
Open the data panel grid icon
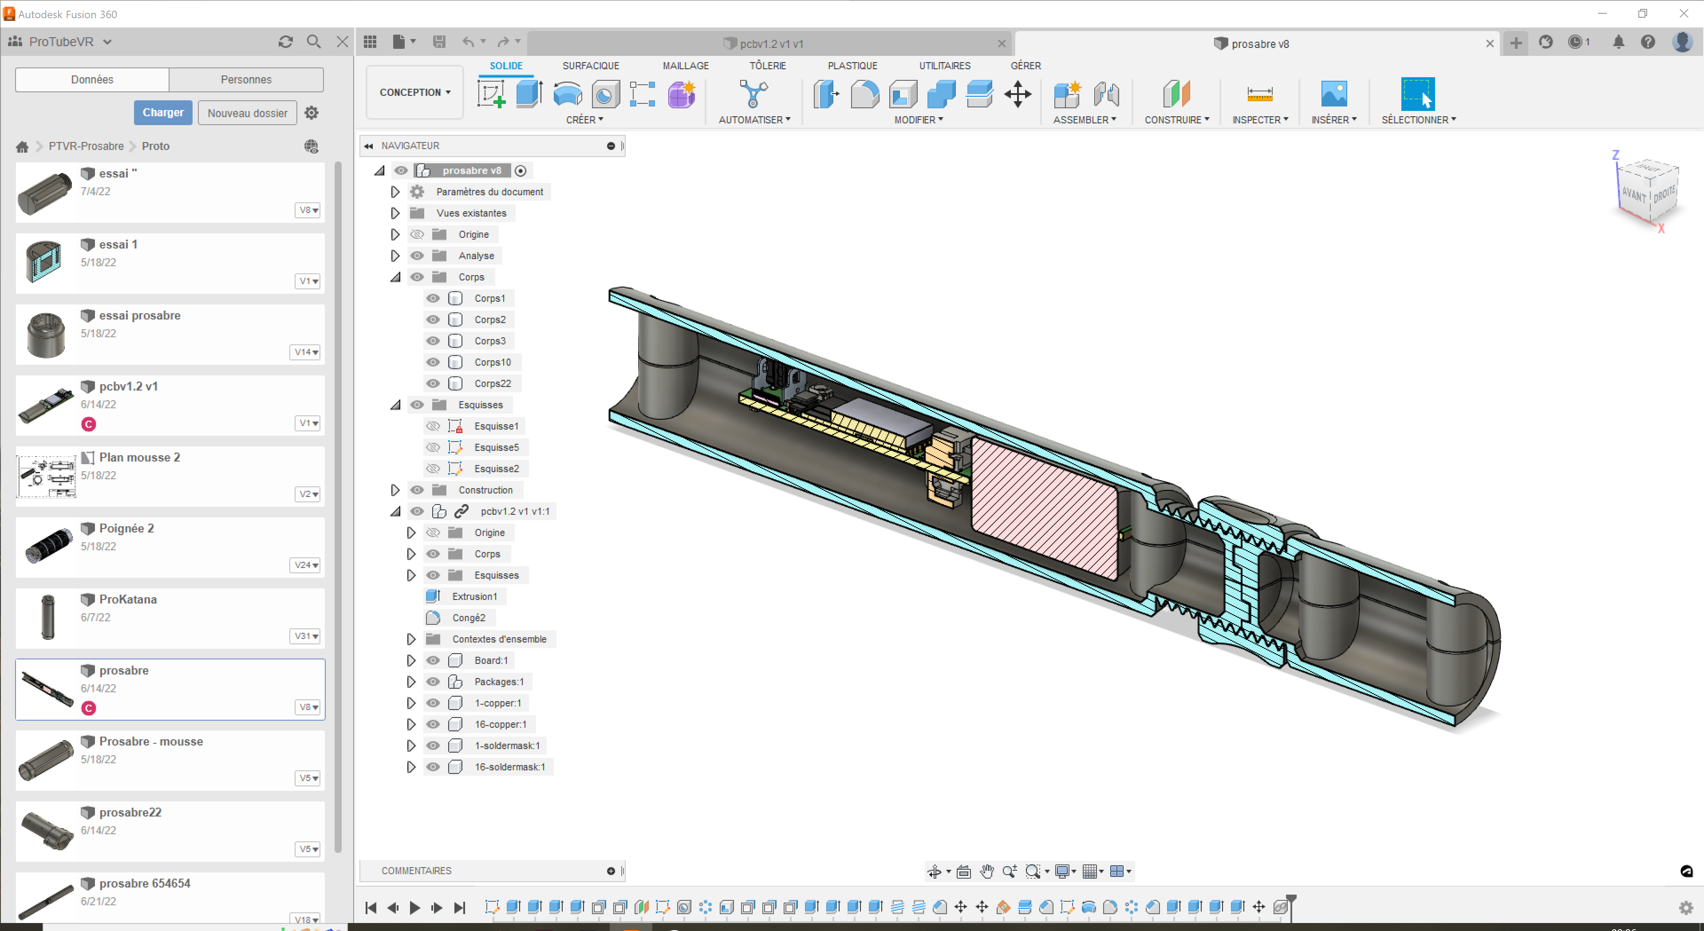[370, 42]
